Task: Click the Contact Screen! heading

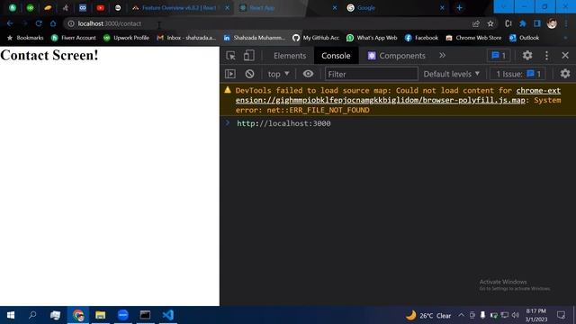Action: (x=49, y=55)
